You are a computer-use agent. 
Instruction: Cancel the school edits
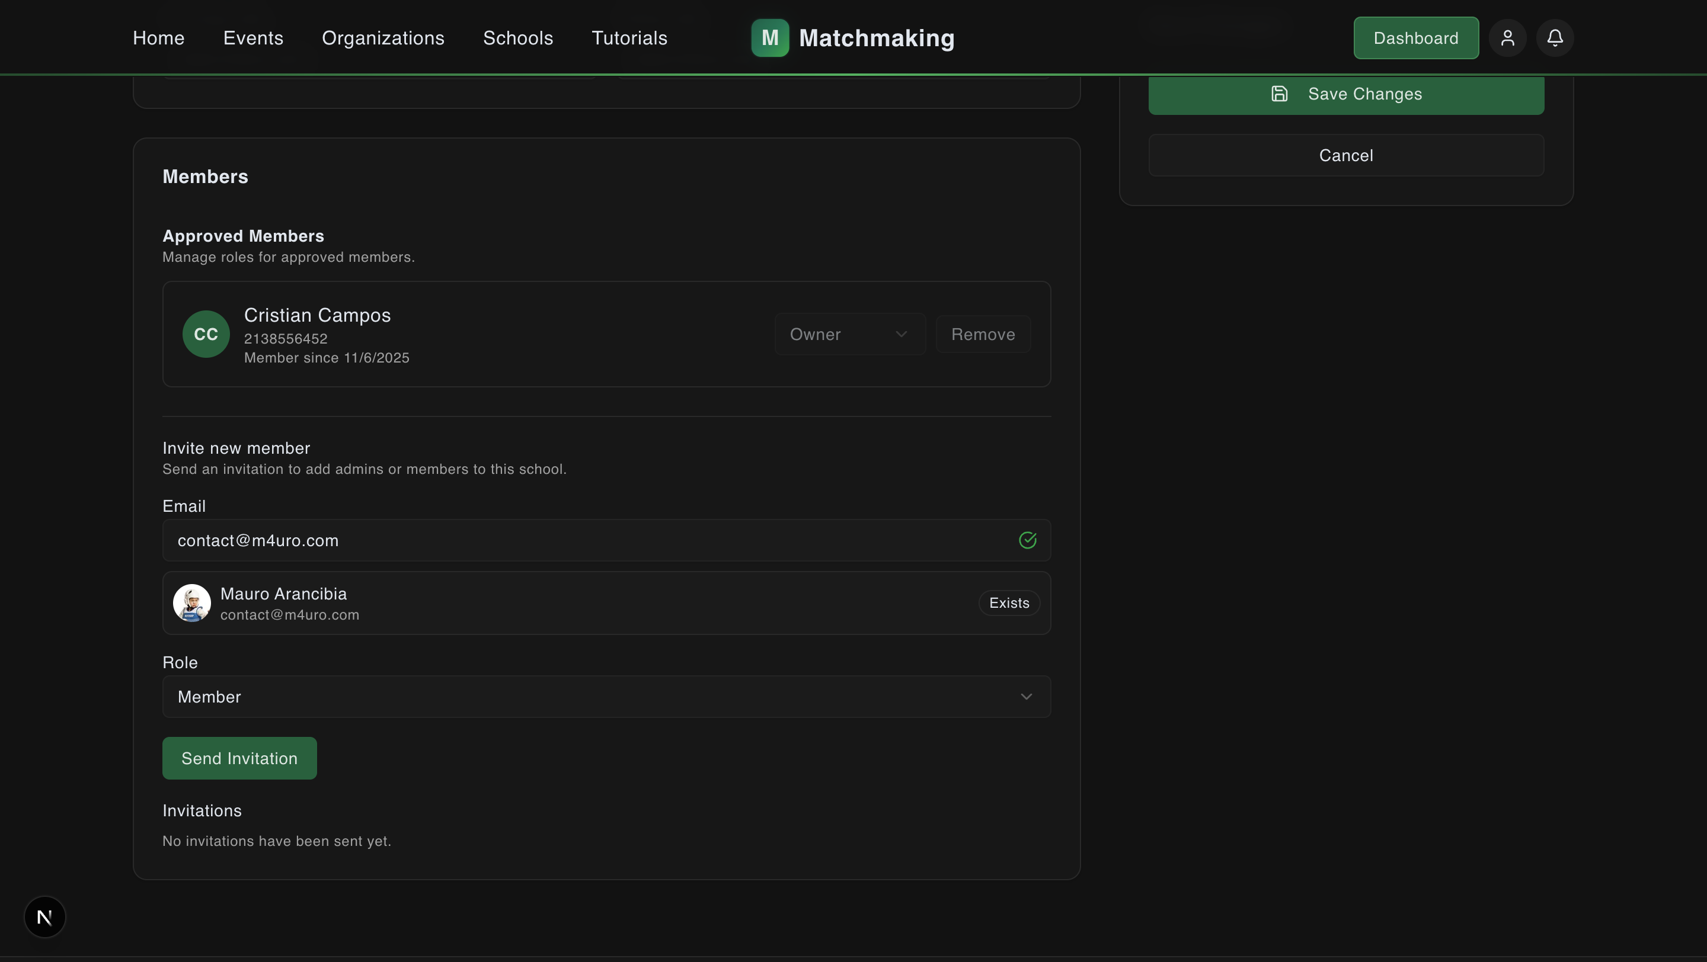pos(1346,156)
